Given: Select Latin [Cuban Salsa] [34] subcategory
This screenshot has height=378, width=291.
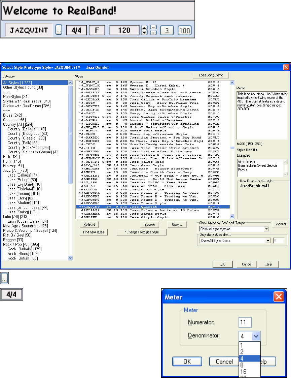Looking at the screenshot, I should coord(28,221).
